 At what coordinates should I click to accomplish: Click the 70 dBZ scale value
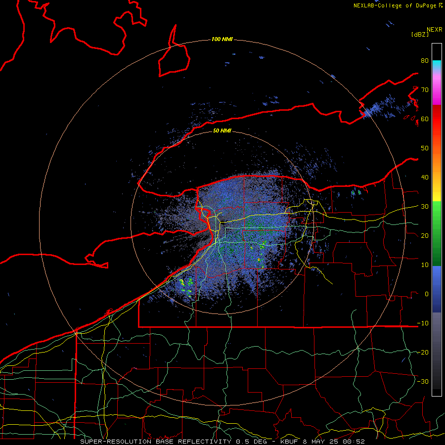[425, 89]
